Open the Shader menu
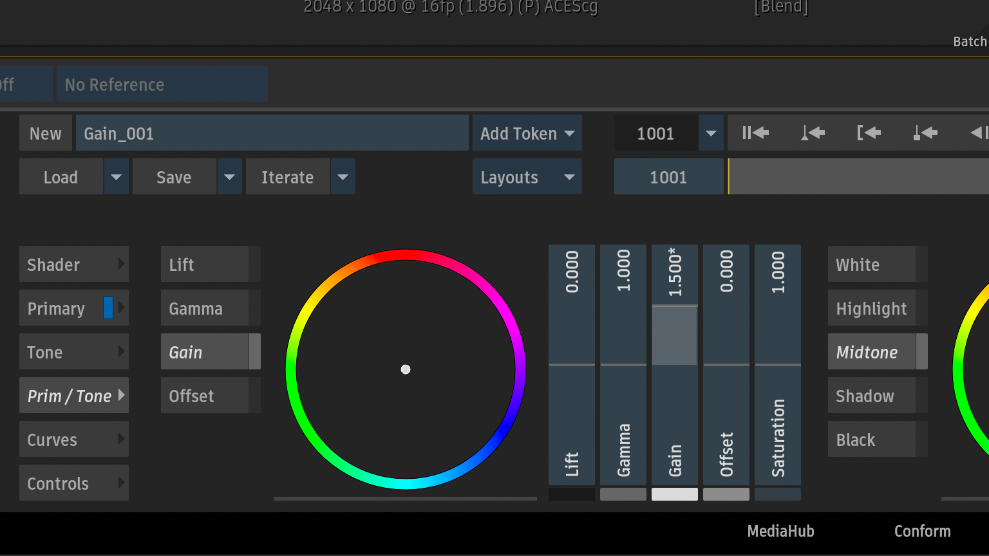 pos(74,264)
